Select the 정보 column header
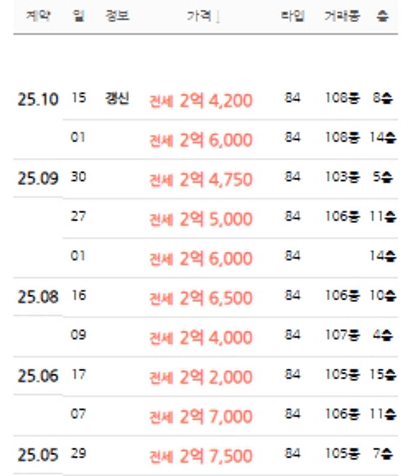The image size is (416, 476). pos(117,16)
